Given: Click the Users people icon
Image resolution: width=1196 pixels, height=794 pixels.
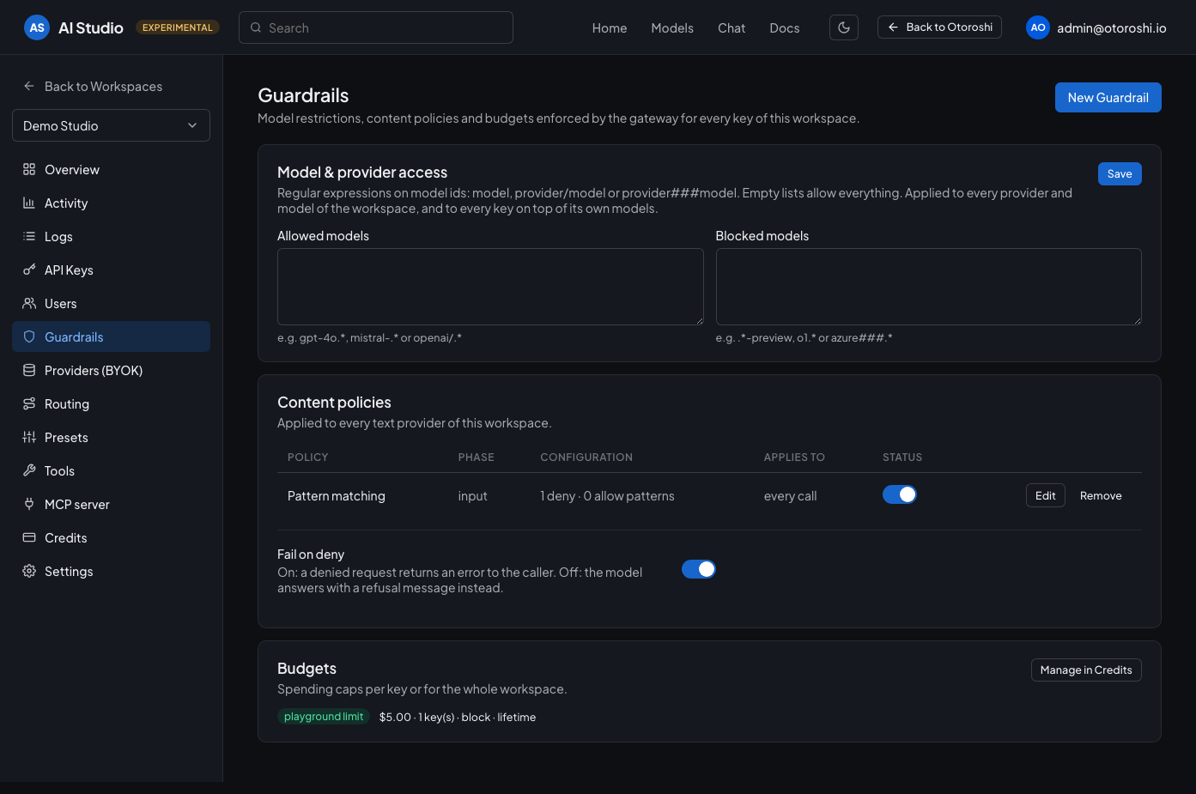Looking at the screenshot, I should 29,303.
